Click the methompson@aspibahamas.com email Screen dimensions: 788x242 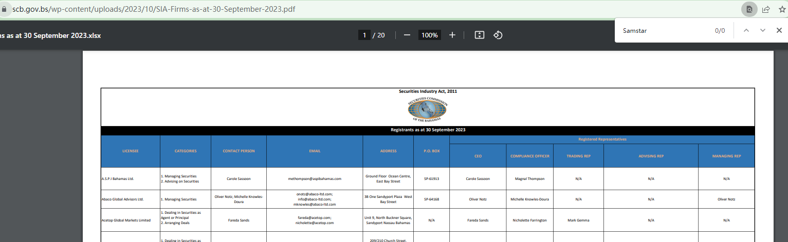[315, 178]
